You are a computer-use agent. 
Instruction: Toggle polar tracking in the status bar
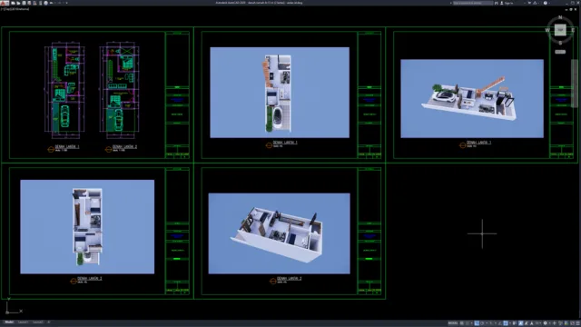(482, 323)
